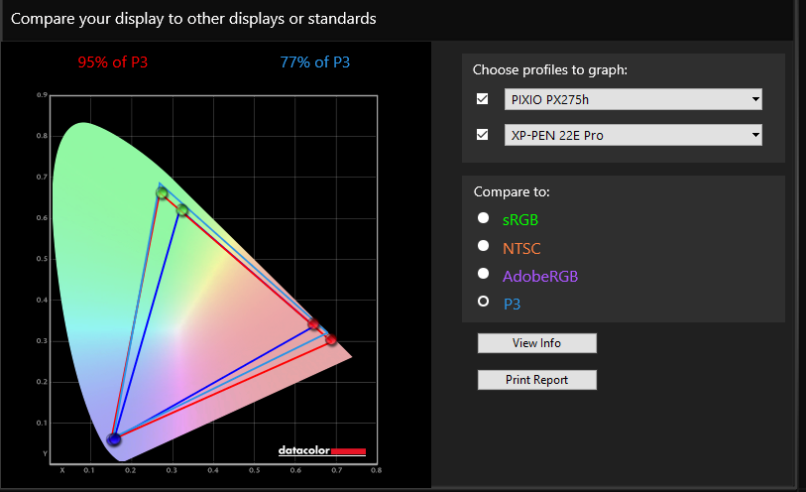Click the View Info button
The image size is (806, 492).
tap(536, 343)
